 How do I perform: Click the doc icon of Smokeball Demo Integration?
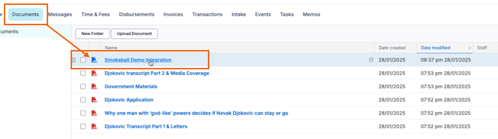coord(94,60)
